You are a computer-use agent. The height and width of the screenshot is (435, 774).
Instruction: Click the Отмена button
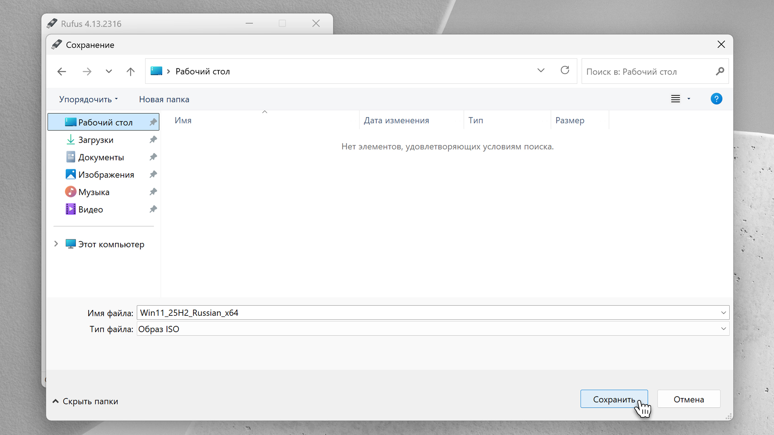[689, 399]
